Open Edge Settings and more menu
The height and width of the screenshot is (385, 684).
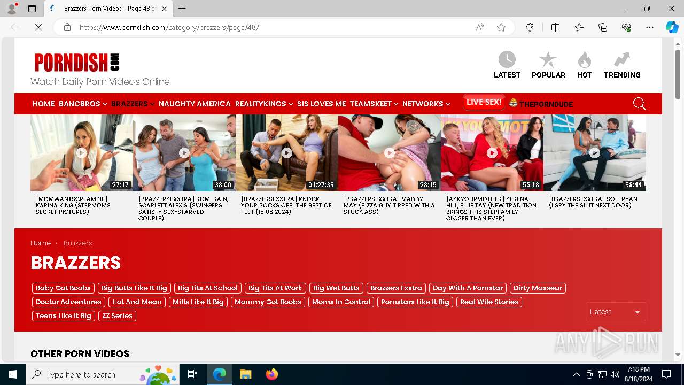(650, 27)
